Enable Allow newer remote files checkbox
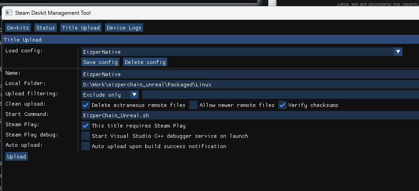419x191 pixels. (x=193, y=105)
